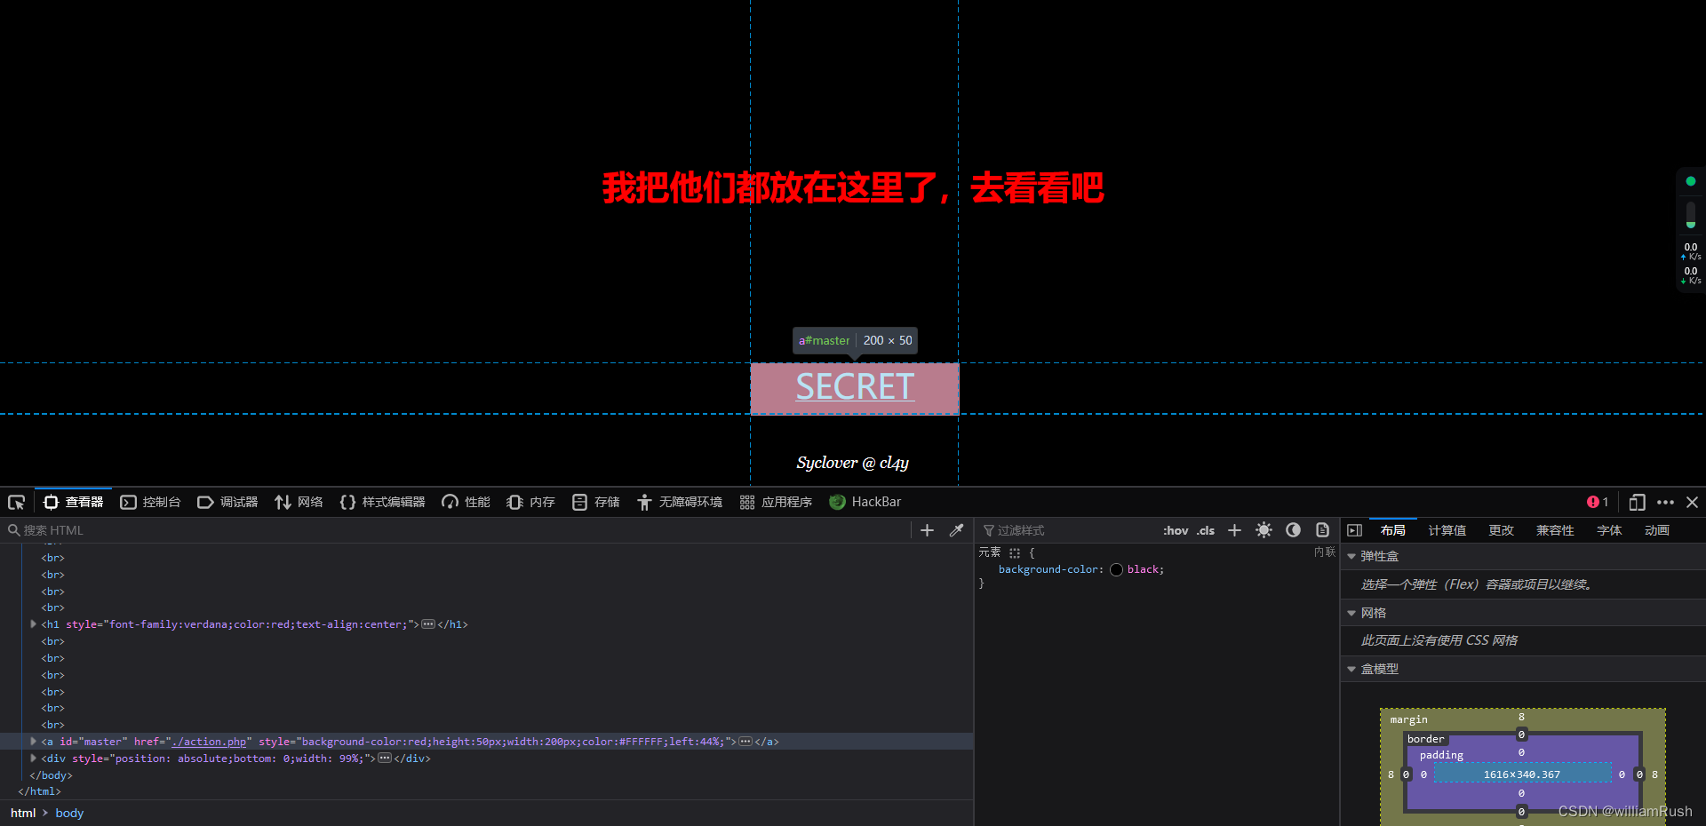
Task: Collapse the 盒模型 Box Model section
Action: click(x=1351, y=669)
